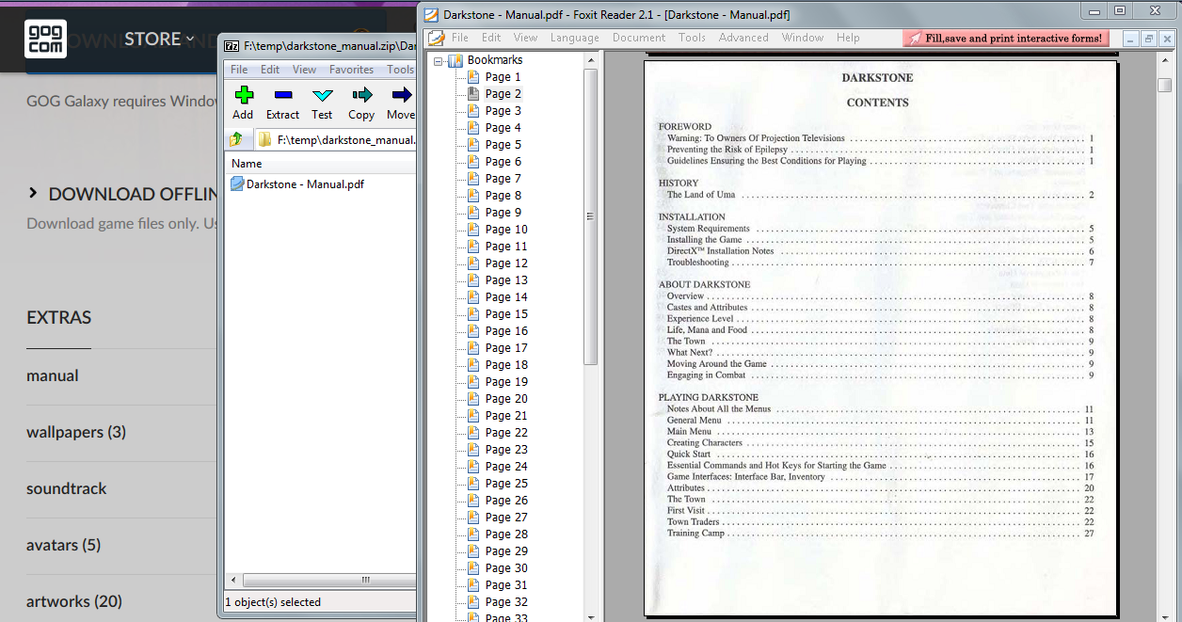Click the Extract icon in 7-Zip
The width and height of the screenshot is (1182, 622).
point(282,95)
